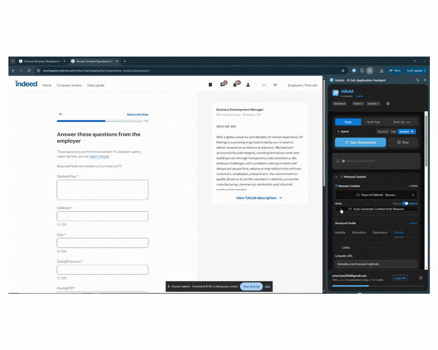Set automation speed to Fast
Screen dimensions: 438x350
pyautogui.click(x=394, y=131)
